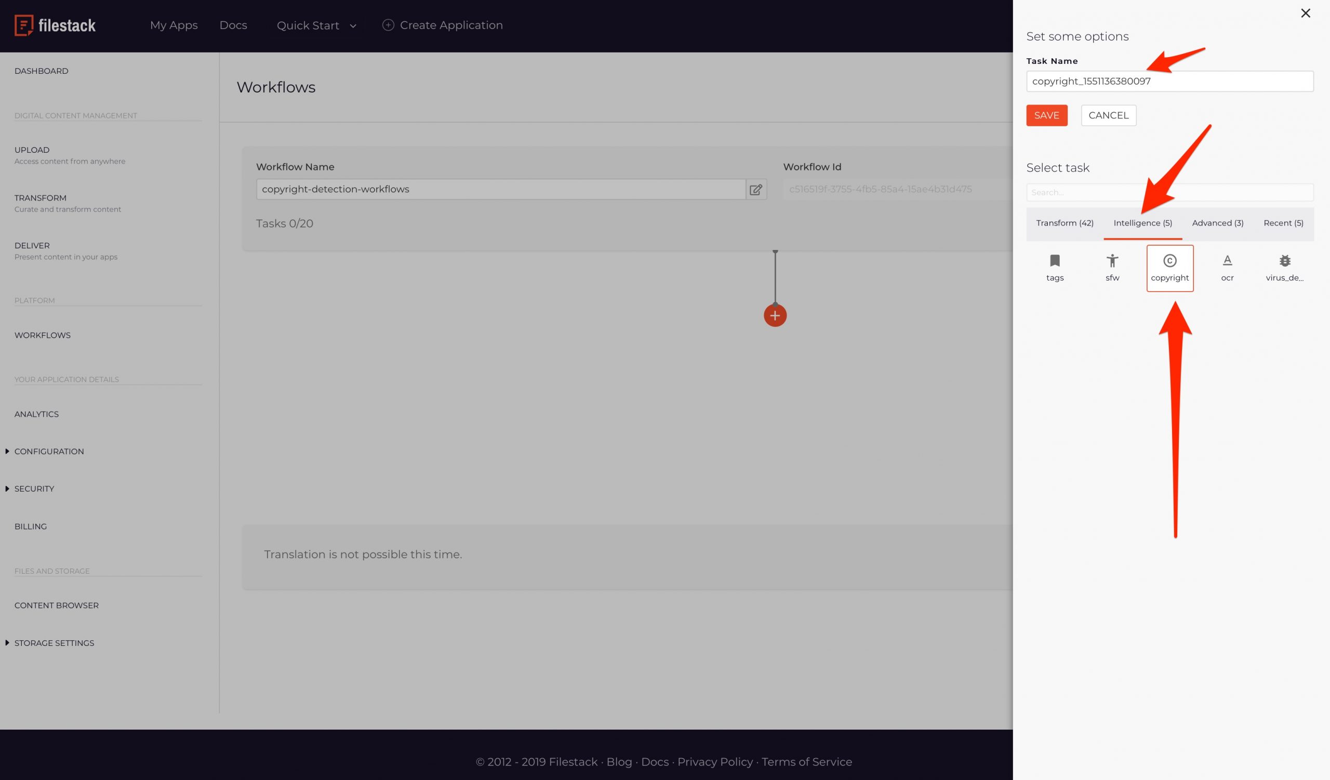This screenshot has width=1330, height=780.
Task: Click the Select task search box
Action: click(x=1169, y=192)
